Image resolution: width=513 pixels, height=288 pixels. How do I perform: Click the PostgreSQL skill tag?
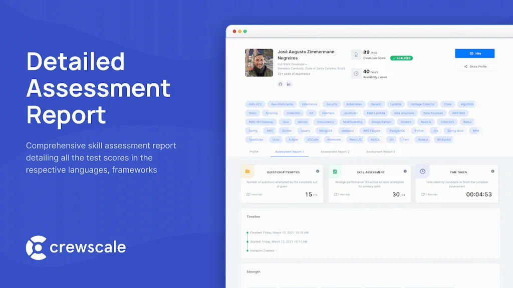[397, 130]
